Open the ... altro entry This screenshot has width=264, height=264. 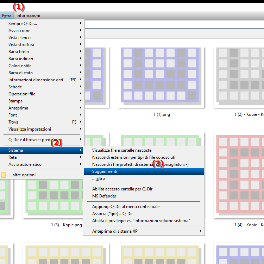click(144, 178)
